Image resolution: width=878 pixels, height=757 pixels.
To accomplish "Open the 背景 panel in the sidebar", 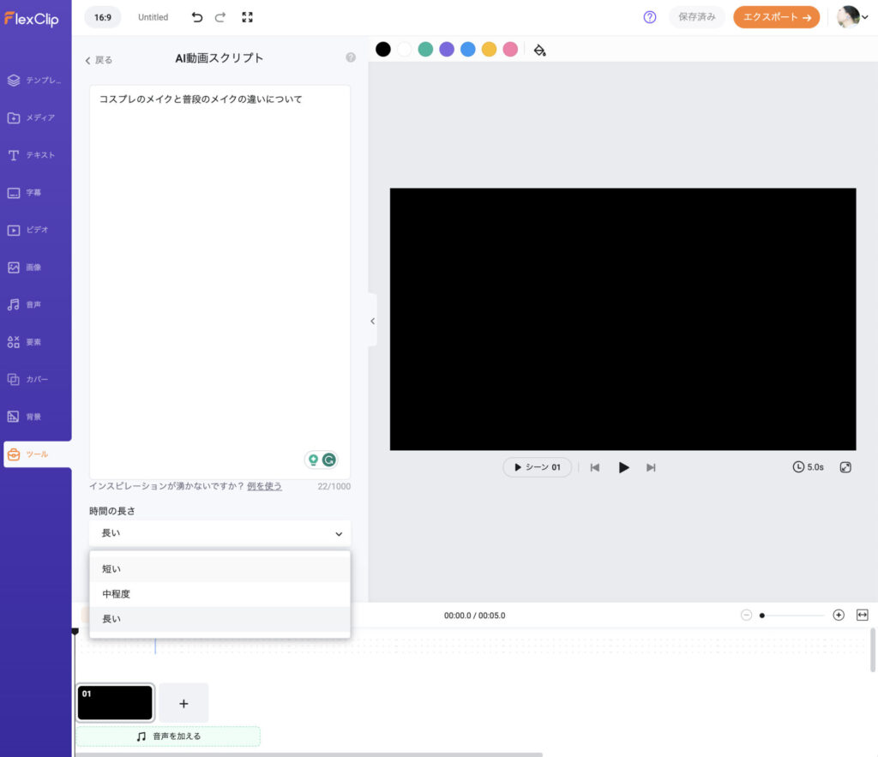I will point(35,416).
